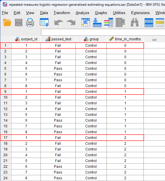Select row number 9 header
The image size is (165, 181).
click(x=6, y=92)
